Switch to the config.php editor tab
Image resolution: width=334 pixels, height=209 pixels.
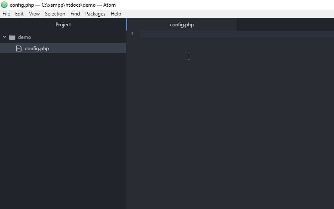(182, 25)
